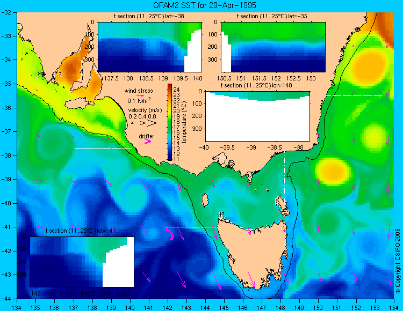Click the magenta wind stress arrow in legend

[140, 95]
